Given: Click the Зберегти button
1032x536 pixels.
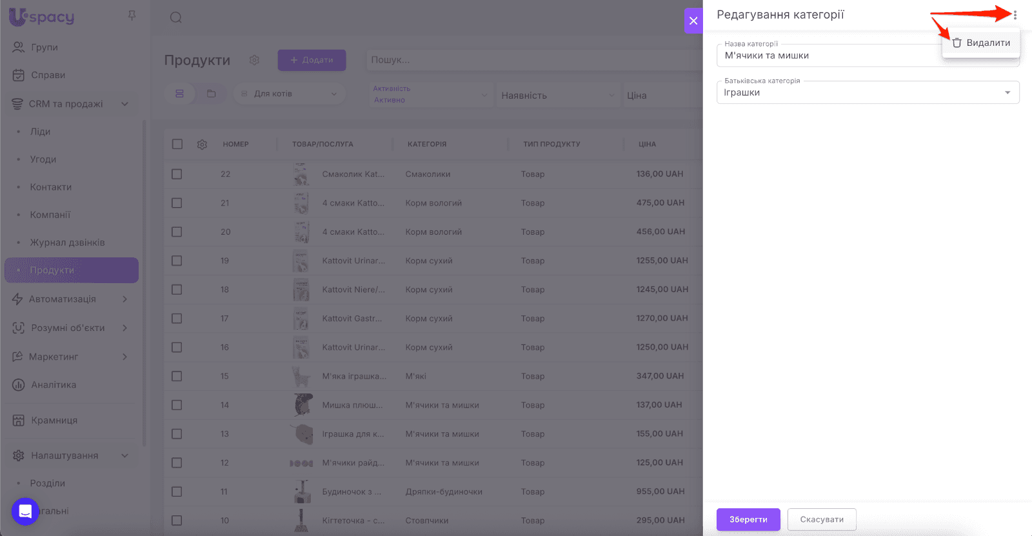Looking at the screenshot, I should pos(748,519).
